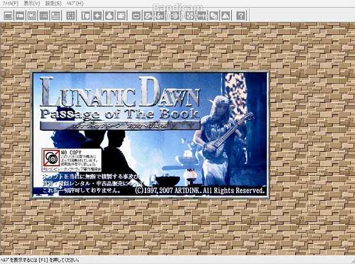Screen dimensions: 355x264
Task: Open the 表示(V) menu
Action: coord(32,4)
